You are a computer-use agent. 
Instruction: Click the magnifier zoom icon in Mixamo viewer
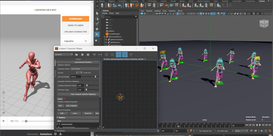pos(3,105)
